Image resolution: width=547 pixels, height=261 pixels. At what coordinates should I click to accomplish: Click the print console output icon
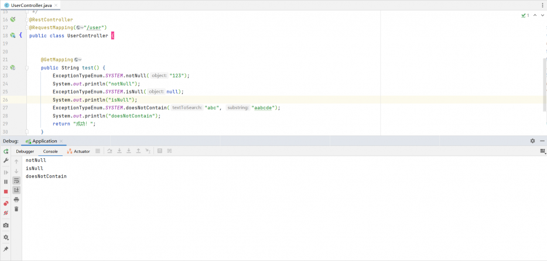coord(16,199)
